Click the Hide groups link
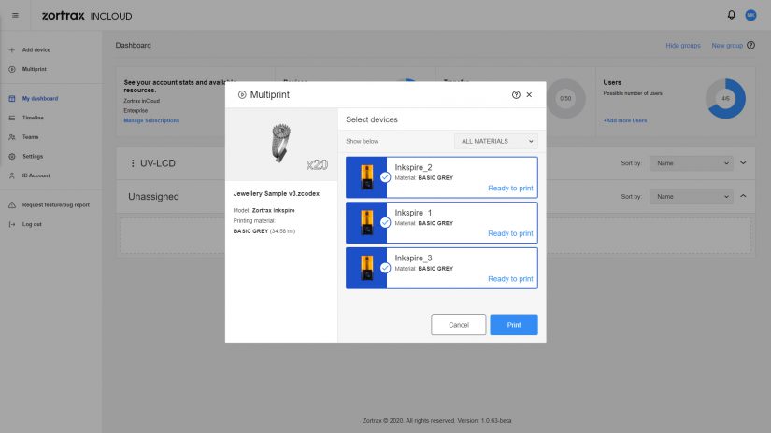 tap(683, 45)
